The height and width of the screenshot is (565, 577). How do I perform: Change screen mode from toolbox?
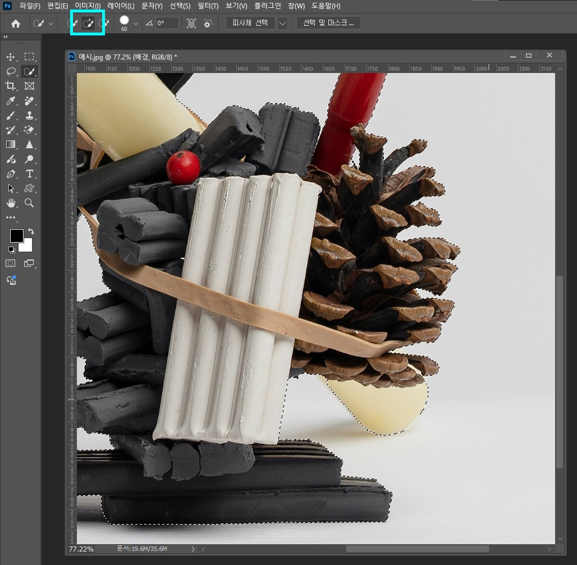point(29,263)
